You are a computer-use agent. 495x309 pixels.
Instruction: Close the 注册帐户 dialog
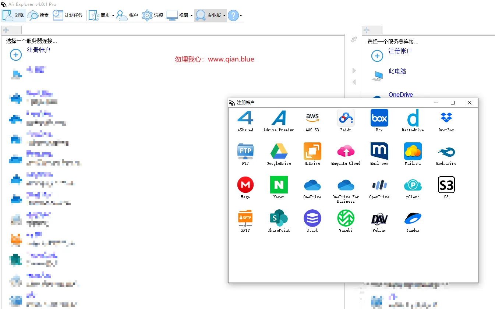470,103
